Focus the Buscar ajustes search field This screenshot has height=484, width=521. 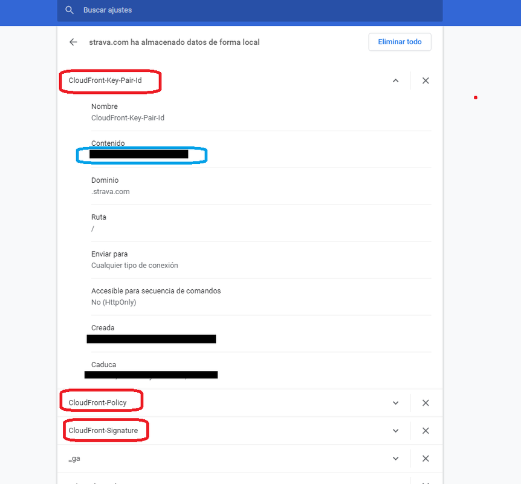250,10
